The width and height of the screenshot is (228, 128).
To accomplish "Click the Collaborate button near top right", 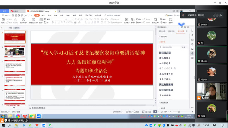I will point(177,15).
